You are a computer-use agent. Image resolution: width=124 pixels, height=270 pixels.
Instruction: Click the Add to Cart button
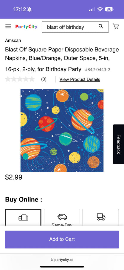tap(62, 239)
